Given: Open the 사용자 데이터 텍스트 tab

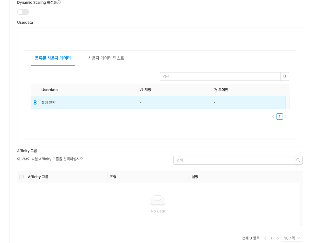Looking at the screenshot, I should click(x=106, y=58).
